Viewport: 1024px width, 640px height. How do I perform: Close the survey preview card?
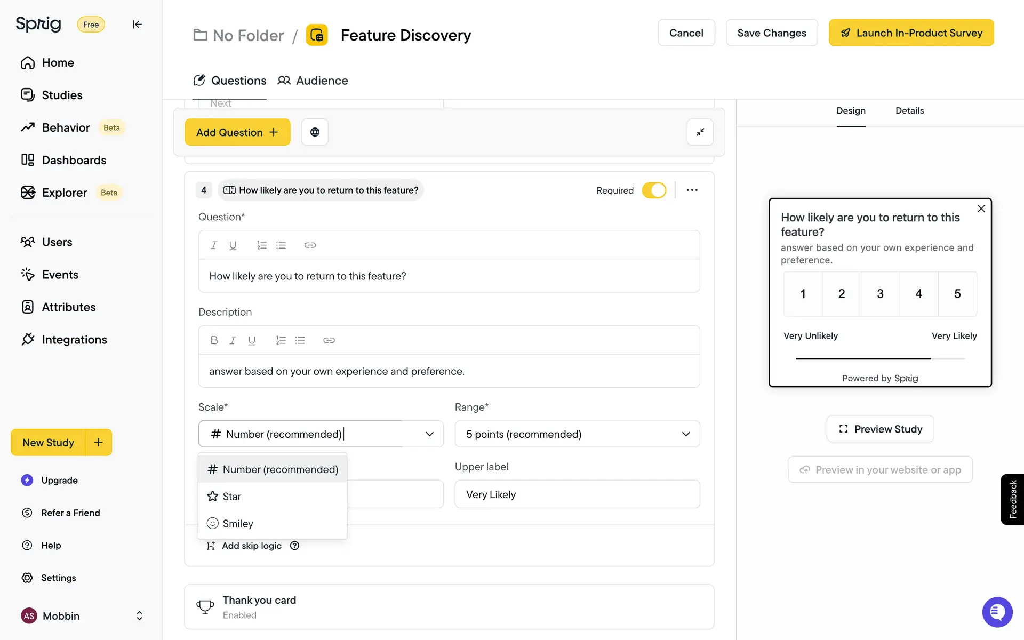click(981, 209)
